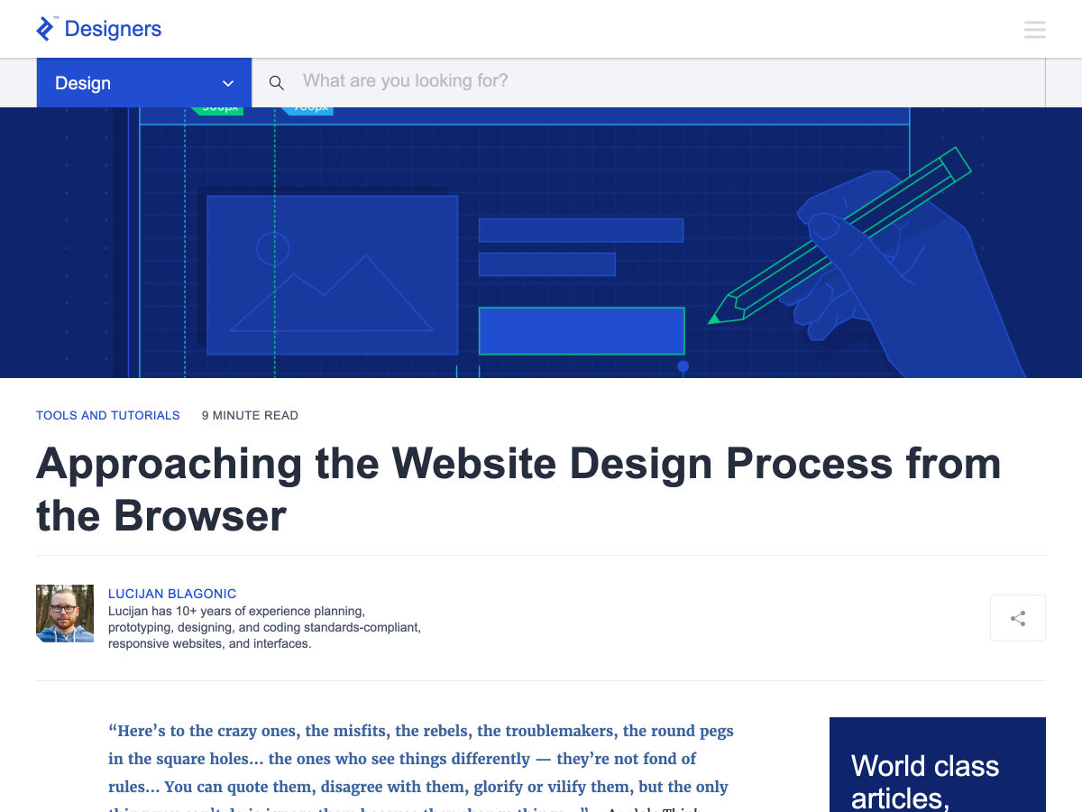Click the Designers blog title link
The width and height of the screenshot is (1082, 812).
pyautogui.click(x=113, y=29)
